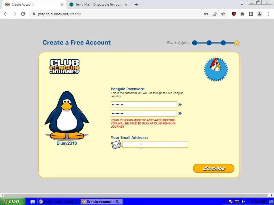Reload the Create Account page
Image resolution: width=274 pixels, height=205 pixels.
23,14
